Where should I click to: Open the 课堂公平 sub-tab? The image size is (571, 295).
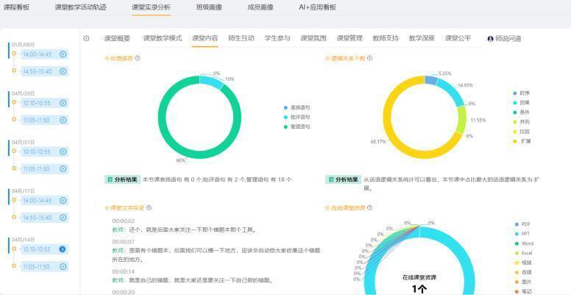(x=458, y=38)
